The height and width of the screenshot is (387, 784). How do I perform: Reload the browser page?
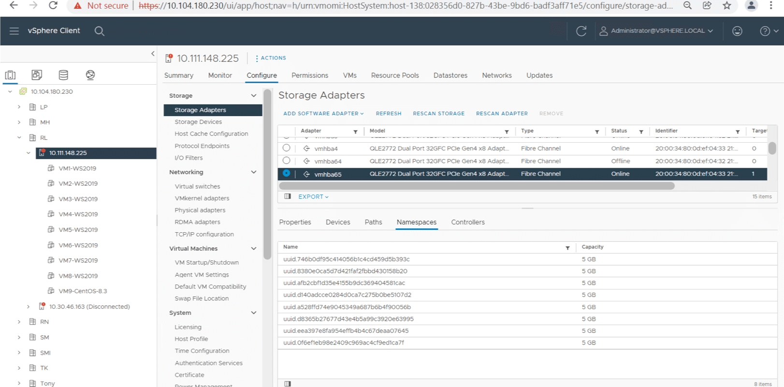tap(53, 5)
